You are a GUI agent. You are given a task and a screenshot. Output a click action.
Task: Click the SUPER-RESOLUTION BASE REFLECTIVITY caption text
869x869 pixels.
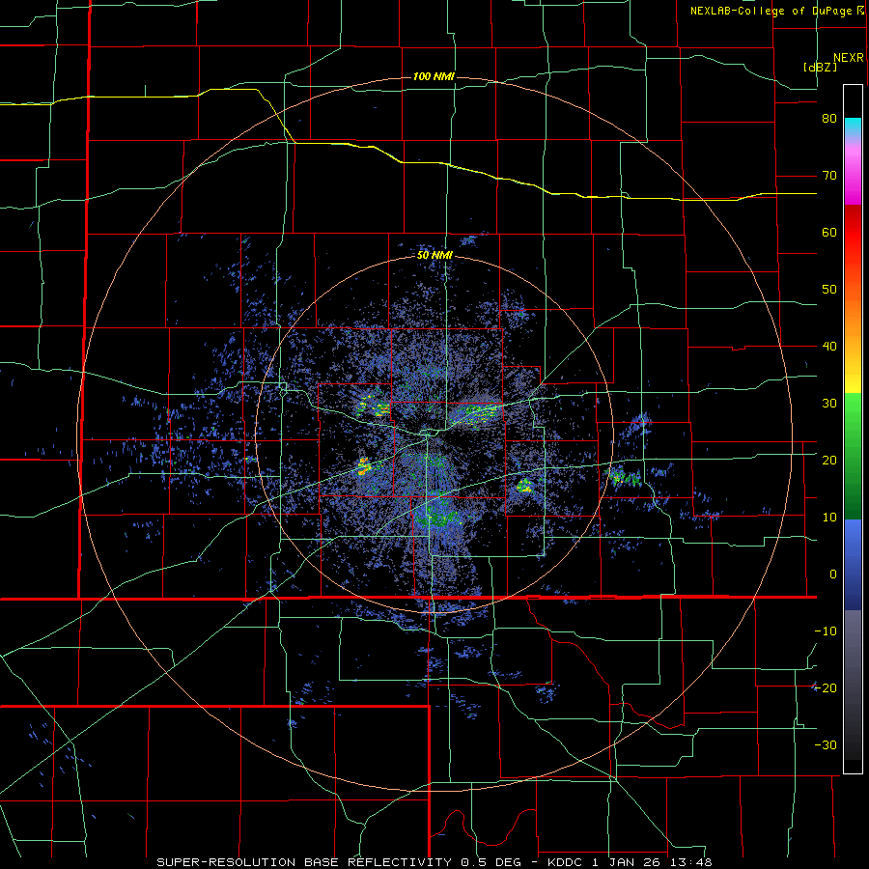coord(304,862)
